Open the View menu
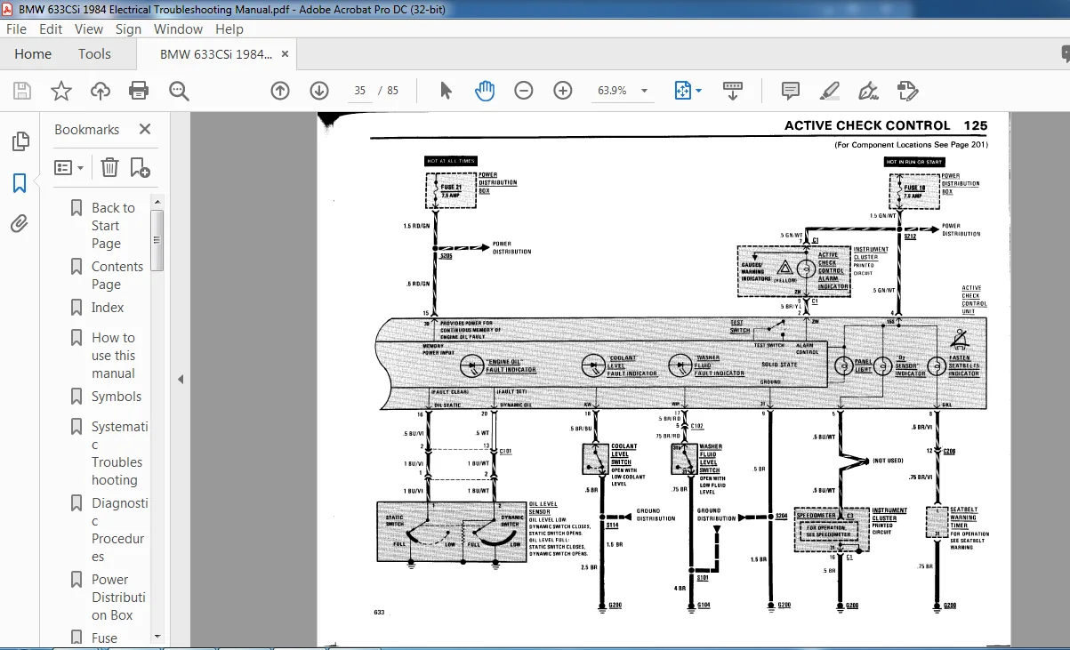The width and height of the screenshot is (1070, 650). (89, 28)
